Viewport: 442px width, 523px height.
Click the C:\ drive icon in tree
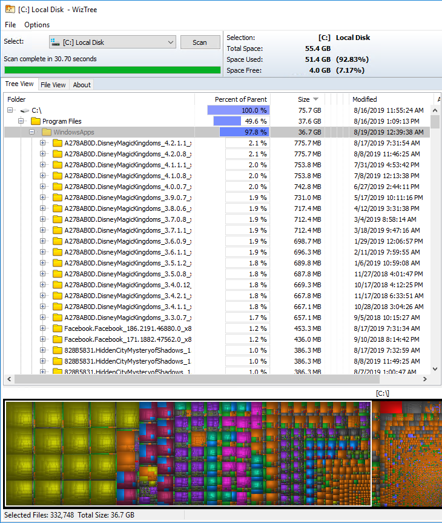24,110
